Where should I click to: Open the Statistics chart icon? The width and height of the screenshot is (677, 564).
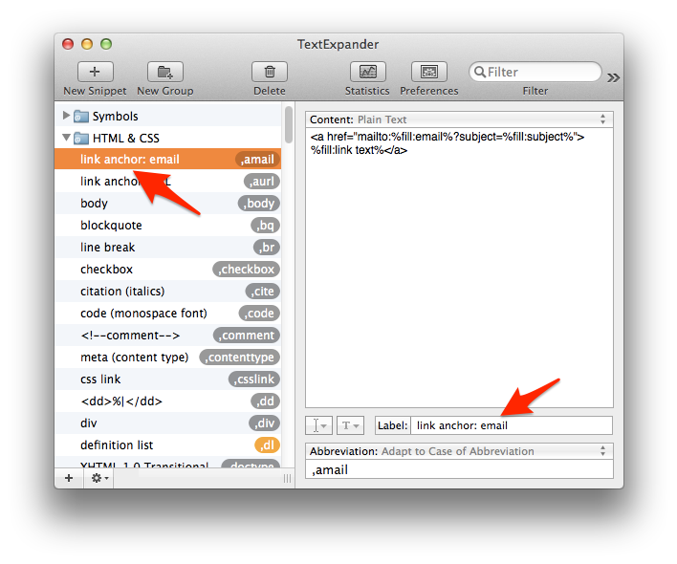368,72
